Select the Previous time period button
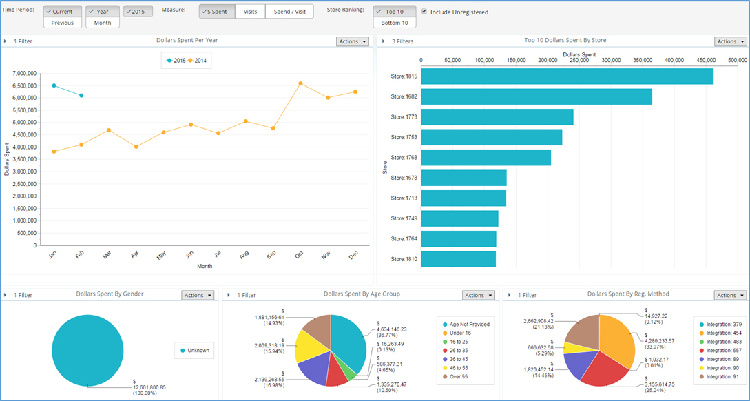 tap(63, 23)
